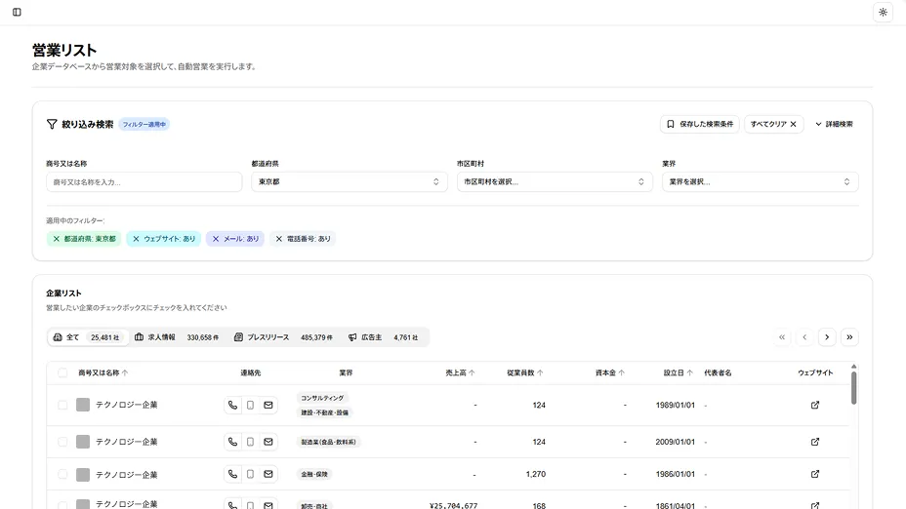The image size is (906, 509).
Task: Open the 業界を選択 dropdown
Action: 760,181
